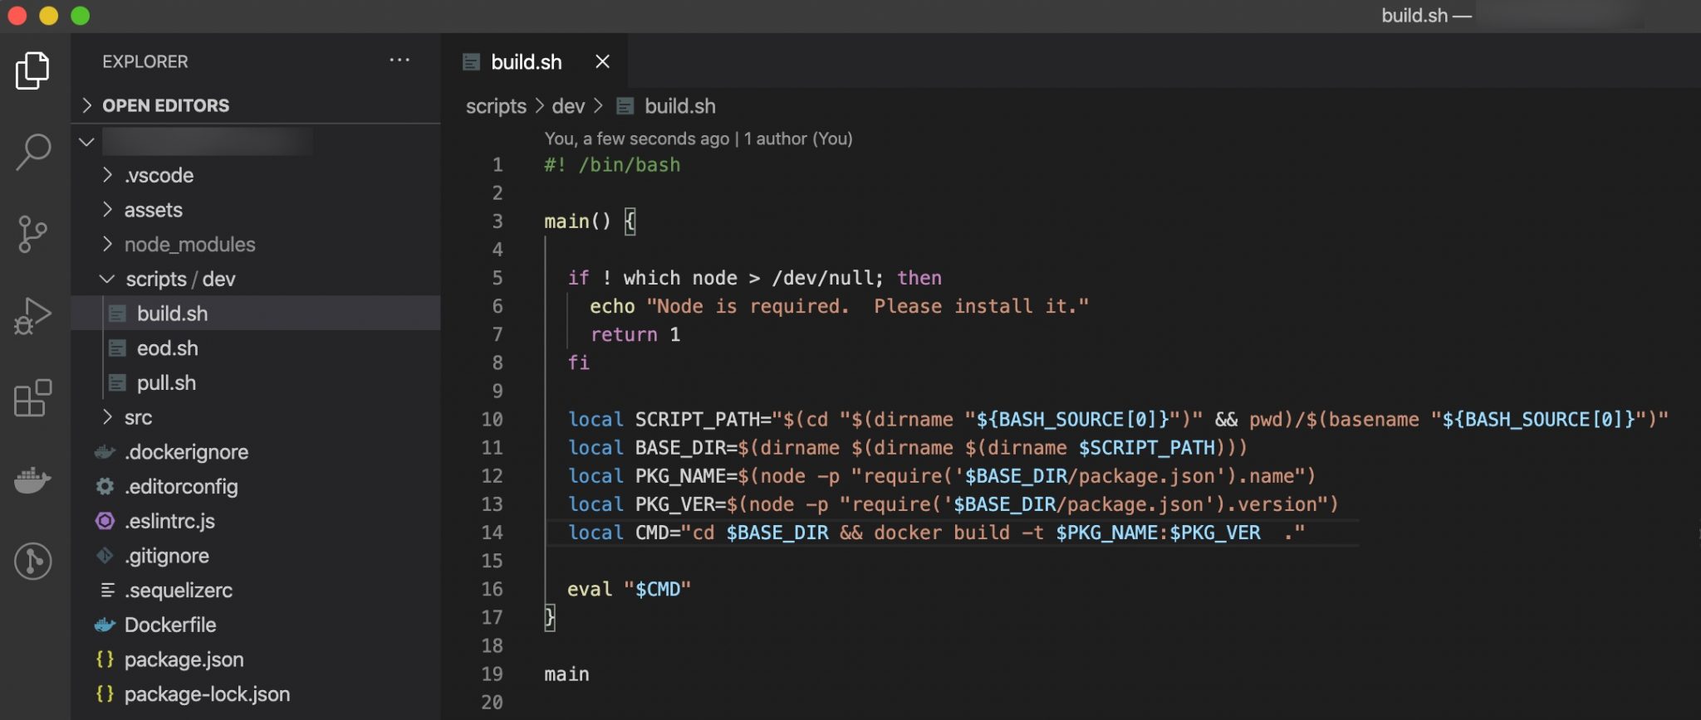Open the .gitignore file
This screenshot has height=720, width=1701.
[256, 556]
